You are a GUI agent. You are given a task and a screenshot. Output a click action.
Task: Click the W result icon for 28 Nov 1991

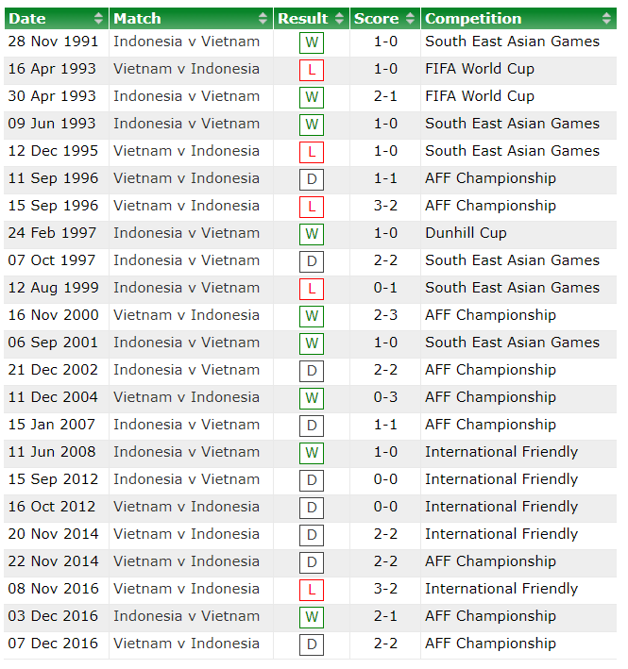(312, 42)
